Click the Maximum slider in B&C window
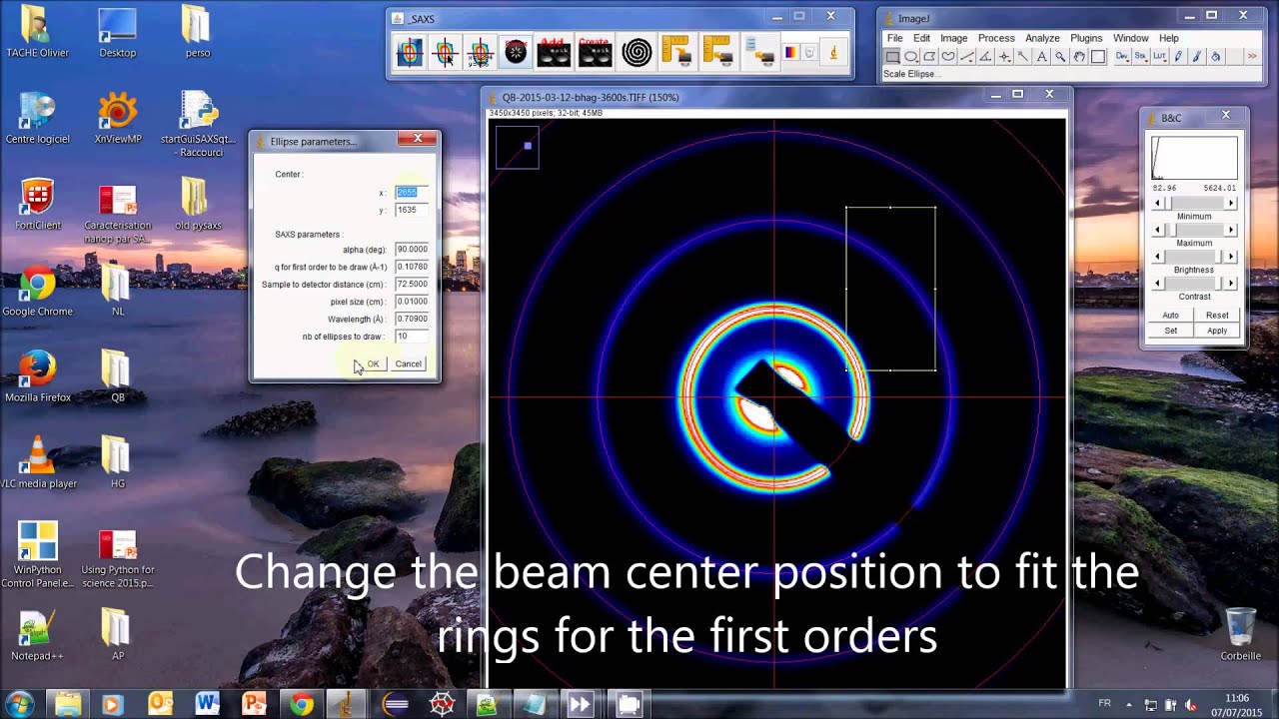Screen dimensions: 1279x719 1194,230
